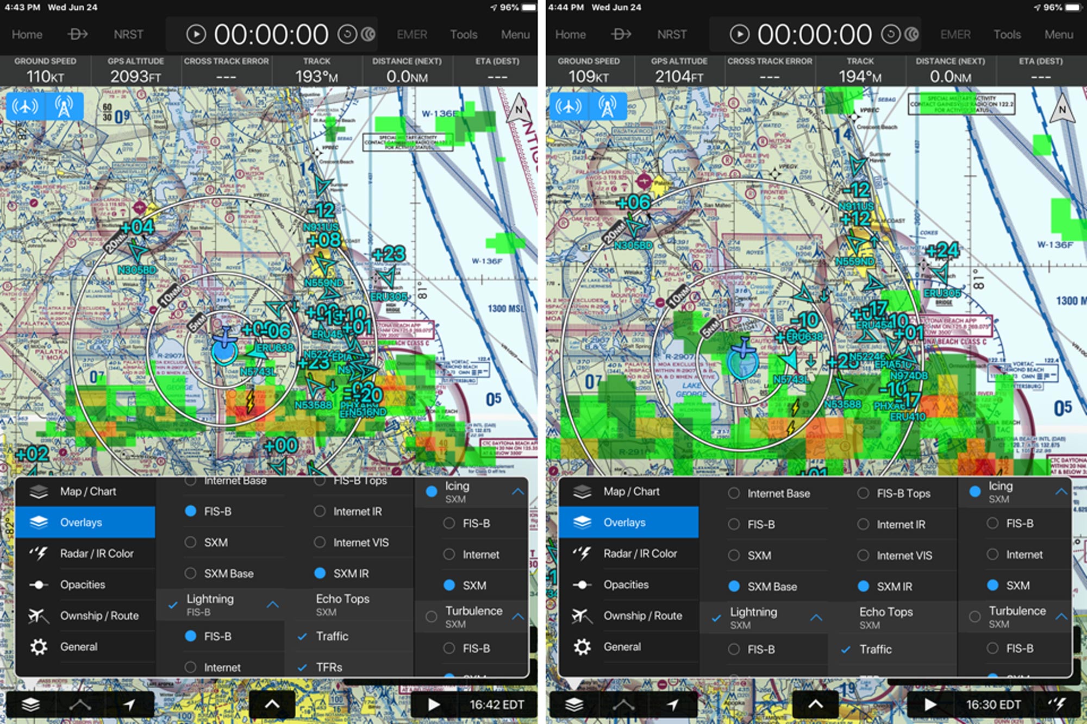This screenshot has height=724, width=1087.
Task: Tap the antenna tower icon on the 4:44 PM map
Action: coord(608,106)
